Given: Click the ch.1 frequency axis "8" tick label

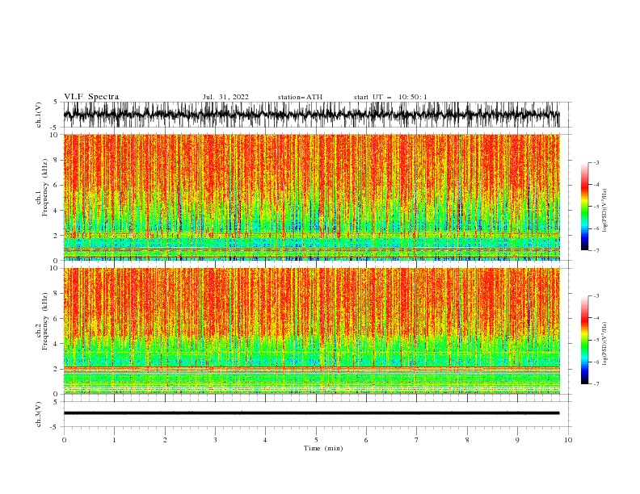Looking at the screenshot, I should (x=57, y=160).
